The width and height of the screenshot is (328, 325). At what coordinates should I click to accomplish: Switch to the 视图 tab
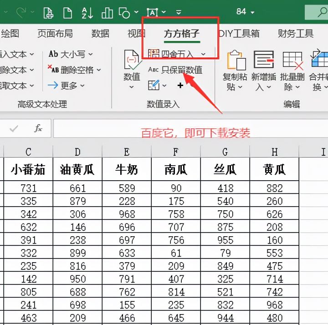[136, 33]
